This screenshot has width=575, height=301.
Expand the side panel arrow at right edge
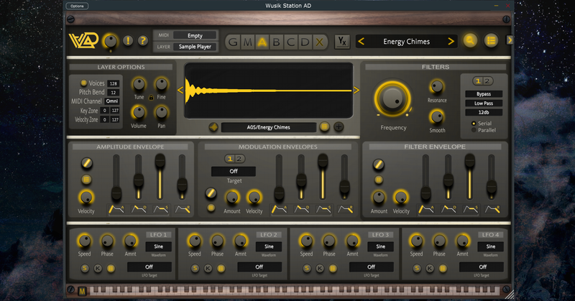click(x=510, y=40)
